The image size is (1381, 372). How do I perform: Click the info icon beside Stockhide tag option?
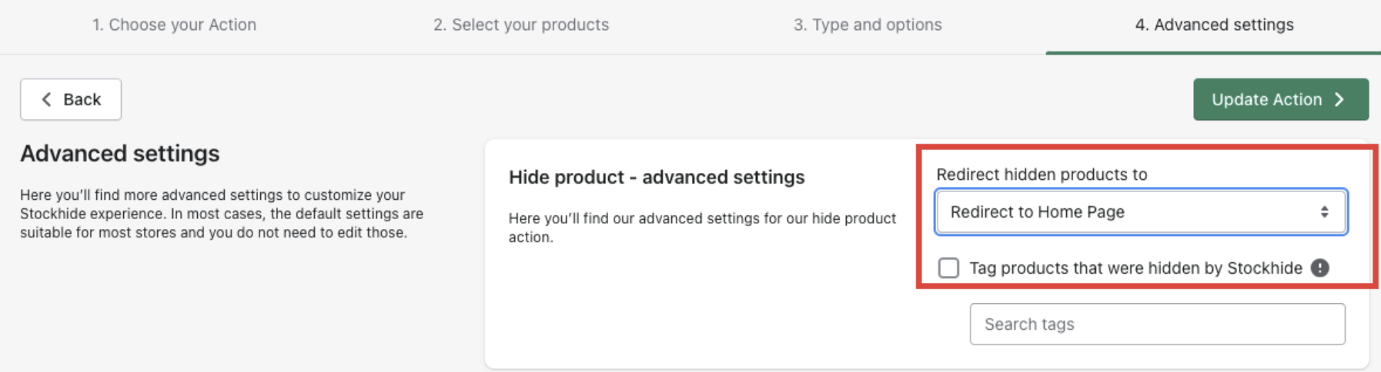click(x=1320, y=267)
